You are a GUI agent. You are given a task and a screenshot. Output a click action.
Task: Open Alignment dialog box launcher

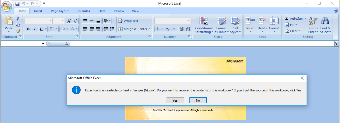[x=149, y=37]
